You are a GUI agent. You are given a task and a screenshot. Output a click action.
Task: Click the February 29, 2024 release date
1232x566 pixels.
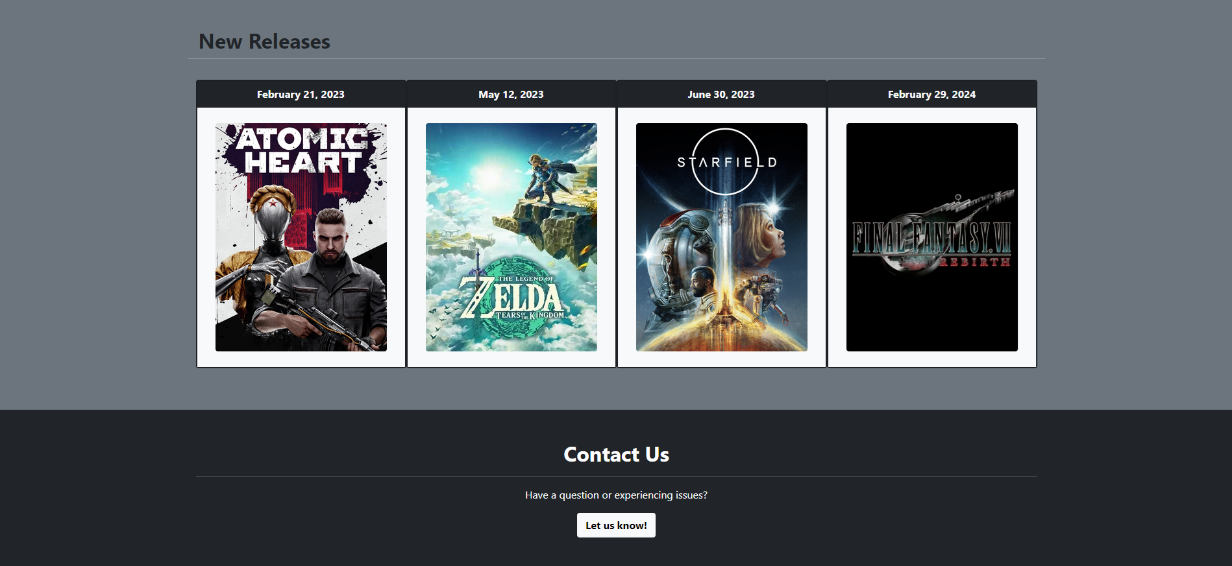[x=931, y=95]
